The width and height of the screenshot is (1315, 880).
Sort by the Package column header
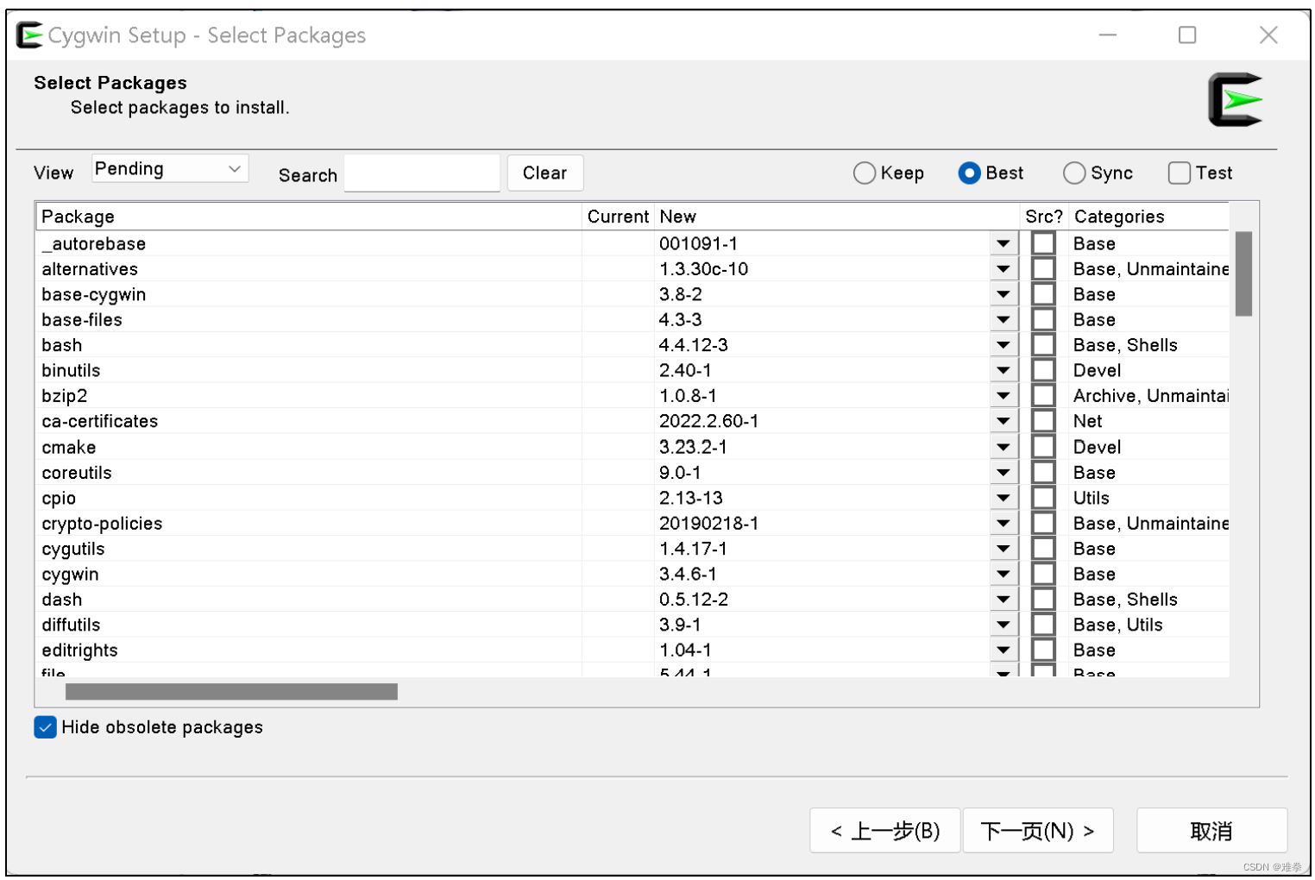(x=309, y=217)
